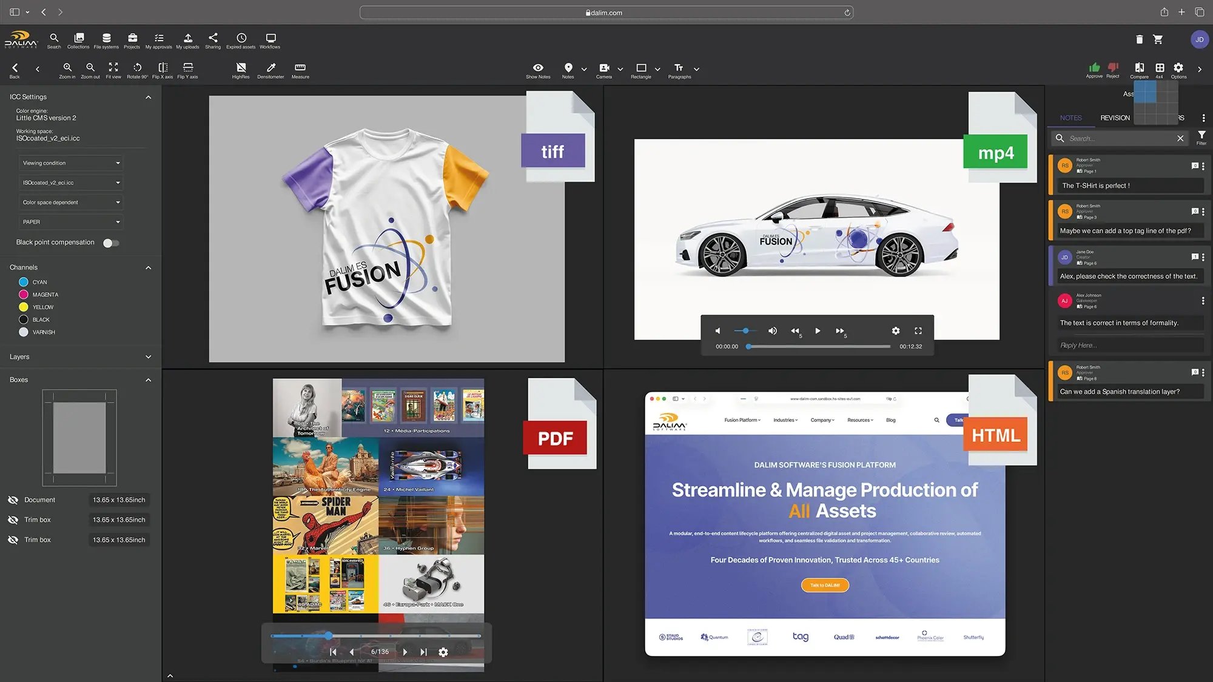Click the Search magnifier in the top navigation
The height and width of the screenshot is (682, 1213).
(x=54, y=41)
